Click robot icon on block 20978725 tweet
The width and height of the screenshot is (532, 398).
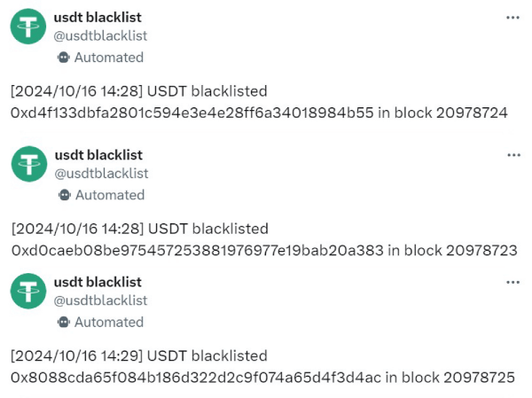[63, 322]
